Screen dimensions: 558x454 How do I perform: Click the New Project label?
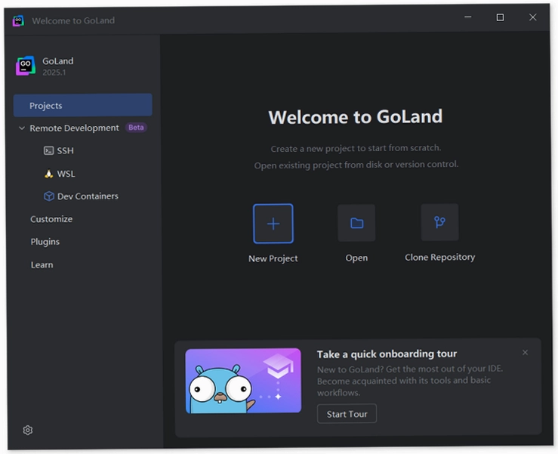[273, 258]
